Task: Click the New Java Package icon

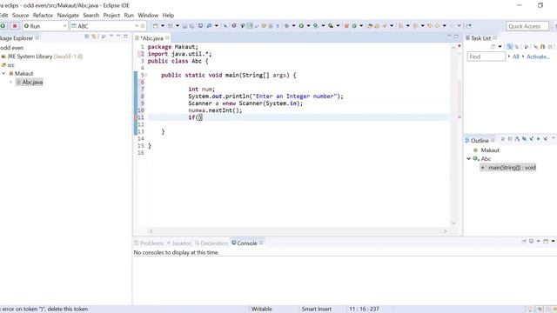Action: 346,26
